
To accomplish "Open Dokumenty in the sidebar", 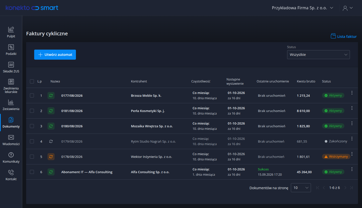I will click(11, 123).
